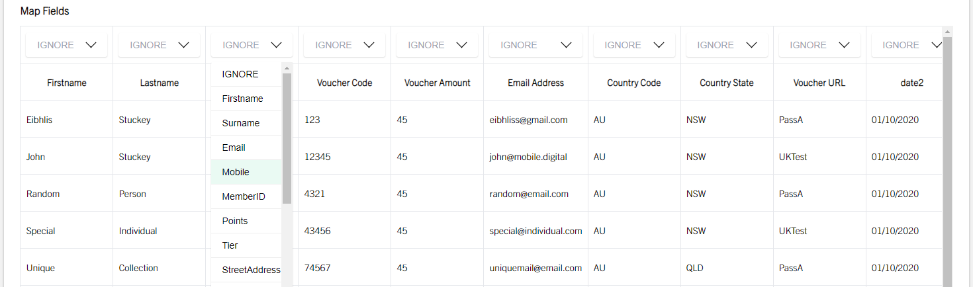Image resolution: width=973 pixels, height=287 pixels.
Task: Open the IGNORE dropdown above Firstname column
Action: (66, 45)
